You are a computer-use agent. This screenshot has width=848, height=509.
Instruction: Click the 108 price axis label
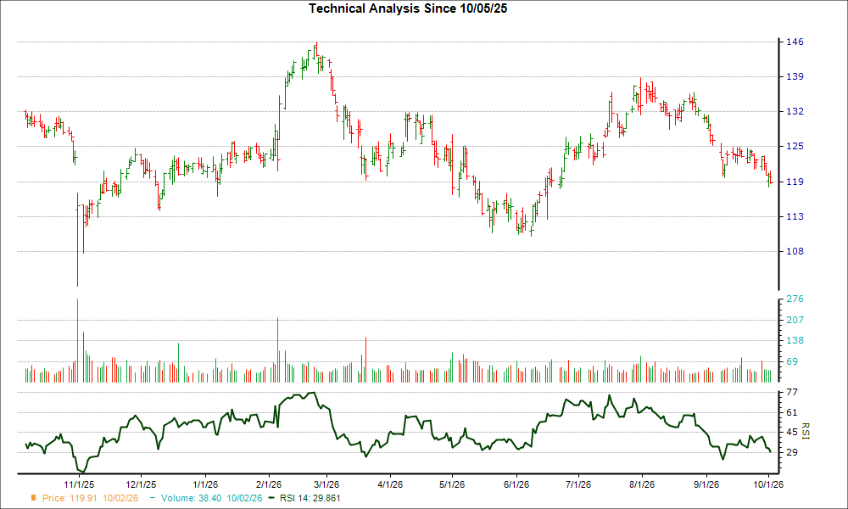coord(795,251)
